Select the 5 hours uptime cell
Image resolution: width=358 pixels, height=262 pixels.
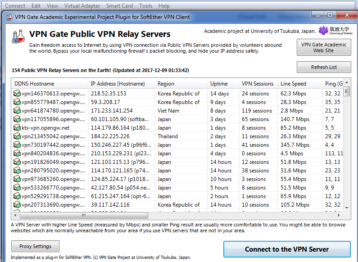point(219,188)
